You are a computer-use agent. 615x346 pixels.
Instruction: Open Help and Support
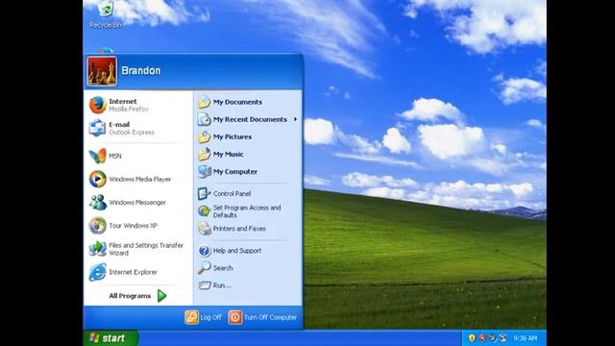[x=248, y=251]
